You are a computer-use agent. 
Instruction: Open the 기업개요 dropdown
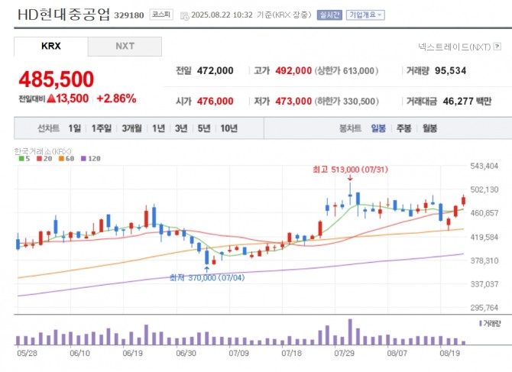click(365, 15)
